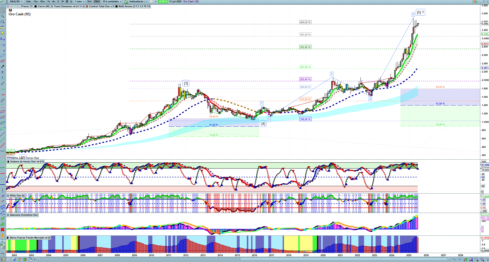Image resolution: width=489 pixels, height=262 pixels.
Task: Click the Cierre (W) black color swatch
Action: [36, 6]
